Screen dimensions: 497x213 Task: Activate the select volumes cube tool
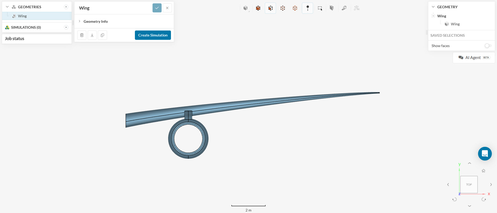coord(258,8)
